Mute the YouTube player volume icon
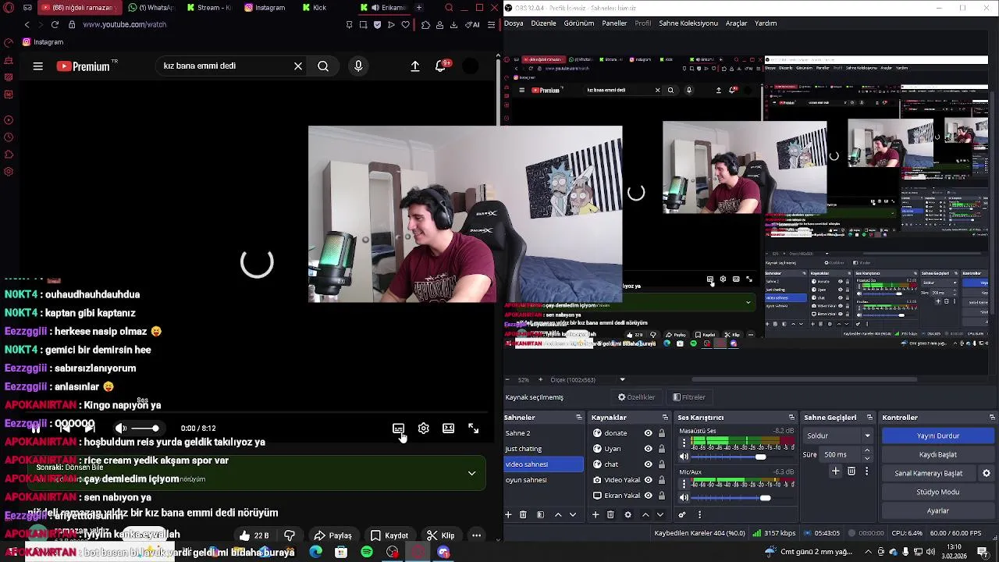999x562 pixels. [120, 429]
